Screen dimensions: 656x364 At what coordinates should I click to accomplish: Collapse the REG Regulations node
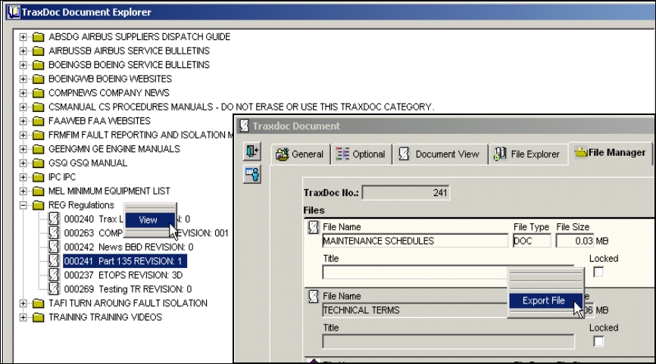point(23,205)
